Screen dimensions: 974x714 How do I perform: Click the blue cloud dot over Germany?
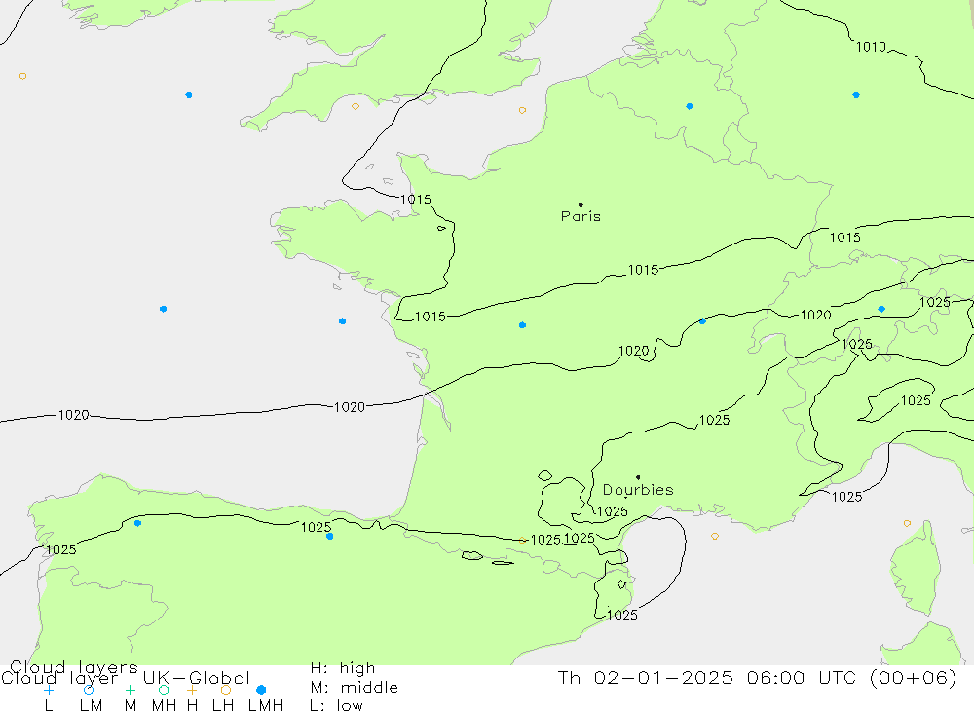pyautogui.click(x=856, y=94)
